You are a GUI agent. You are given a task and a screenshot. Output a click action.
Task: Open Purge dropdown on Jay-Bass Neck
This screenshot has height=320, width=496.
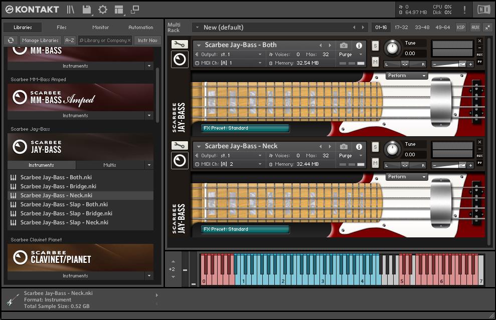pyautogui.click(x=350, y=156)
